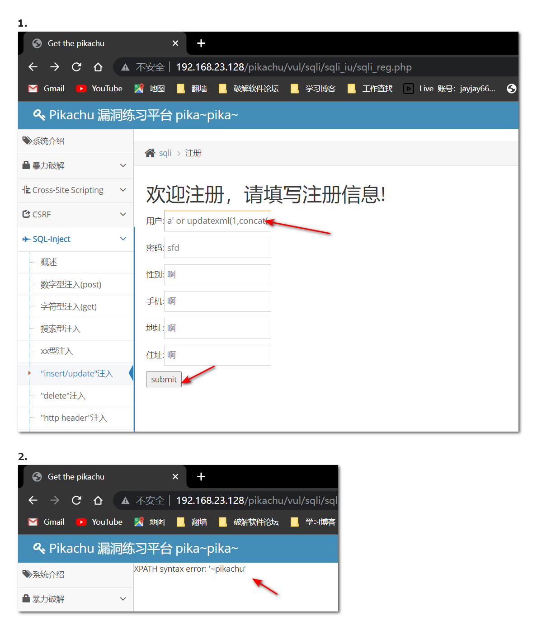Click the sqli breadcrumb link
Image resolution: width=537 pixels, height=630 pixels.
click(165, 153)
